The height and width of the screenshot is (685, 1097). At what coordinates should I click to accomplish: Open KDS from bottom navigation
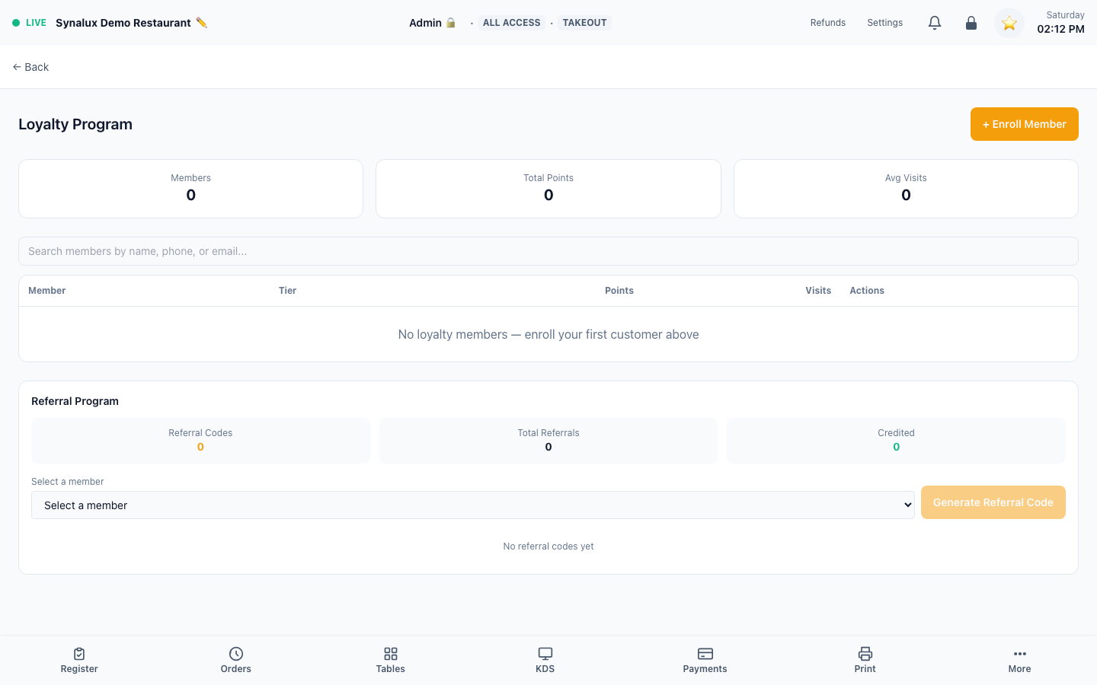click(545, 661)
